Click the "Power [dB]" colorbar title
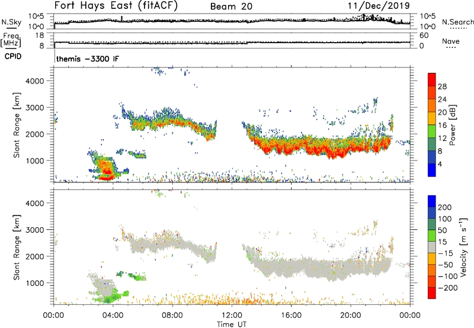The width and height of the screenshot is (474, 328). (x=453, y=125)
